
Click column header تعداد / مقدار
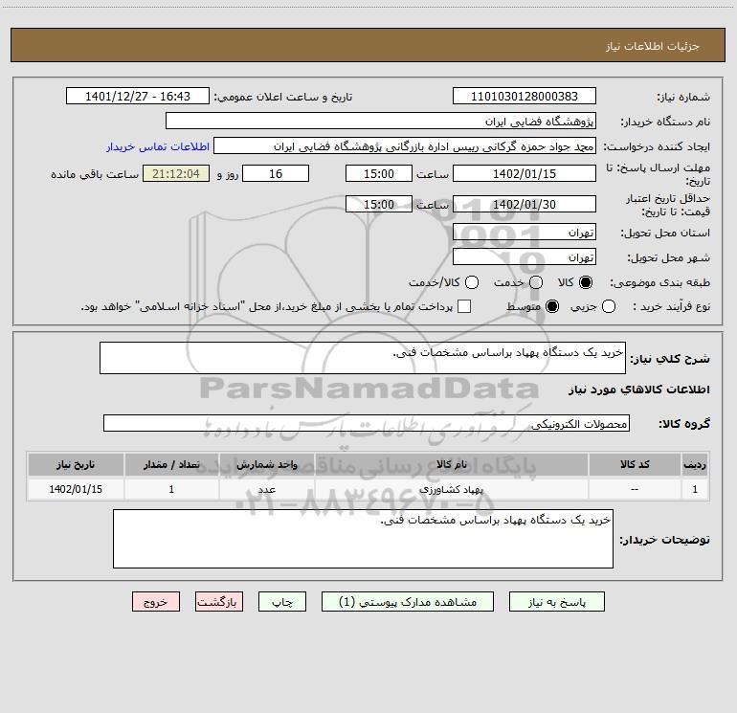point(171,464)
